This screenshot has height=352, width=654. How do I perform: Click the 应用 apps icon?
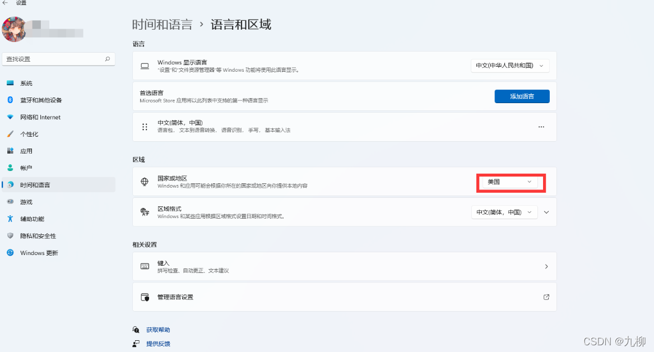10,151
